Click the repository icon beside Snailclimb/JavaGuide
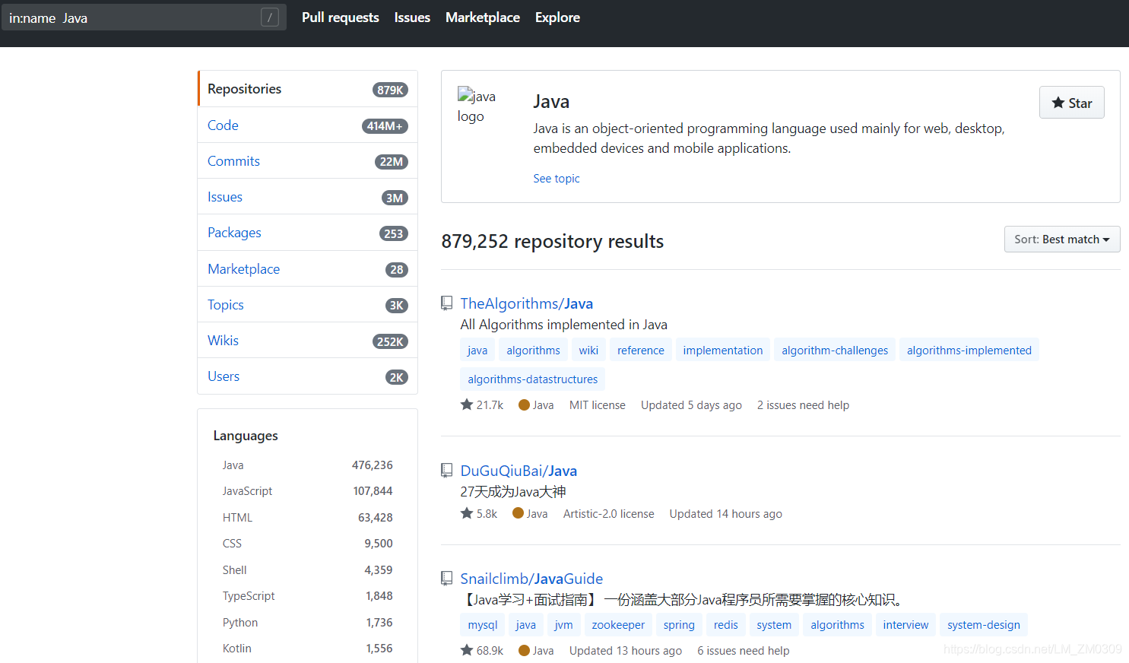Screen dimensions: 1129x663 [447, 579]
